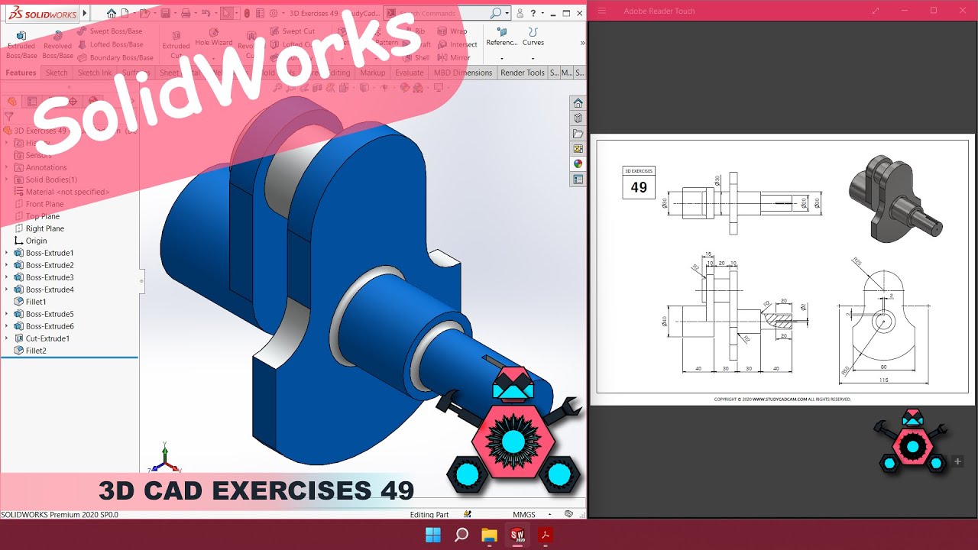The height and width of the screenshot is (550, 978).
Task: Open the Curves tool
Action: pos(533,37)
